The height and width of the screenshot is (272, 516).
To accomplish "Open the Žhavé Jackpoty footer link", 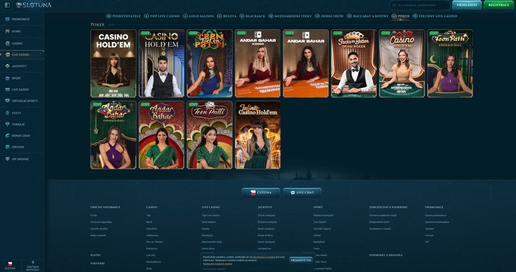I will point(266,215).
